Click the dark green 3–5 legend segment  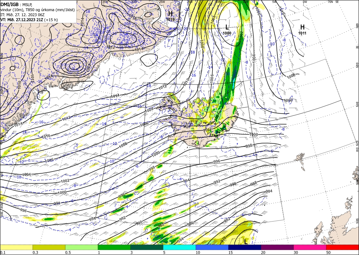147,247
